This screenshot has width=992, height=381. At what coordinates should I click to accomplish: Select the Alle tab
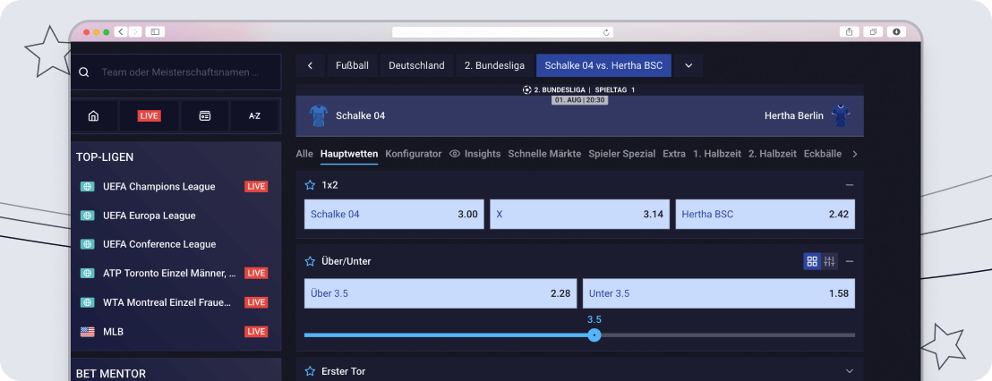point(304,154)
